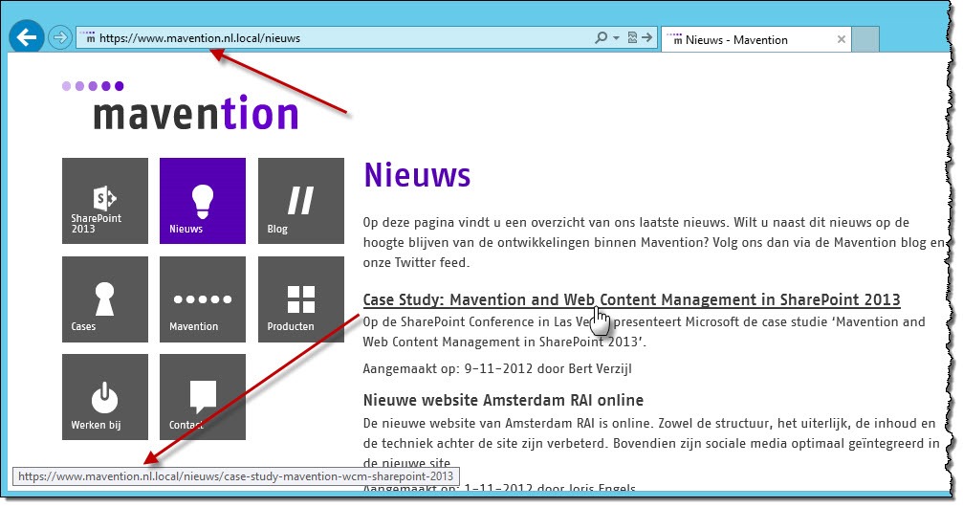
Task: Open the Contact speech bubble tile
Action: click(203, 397)
